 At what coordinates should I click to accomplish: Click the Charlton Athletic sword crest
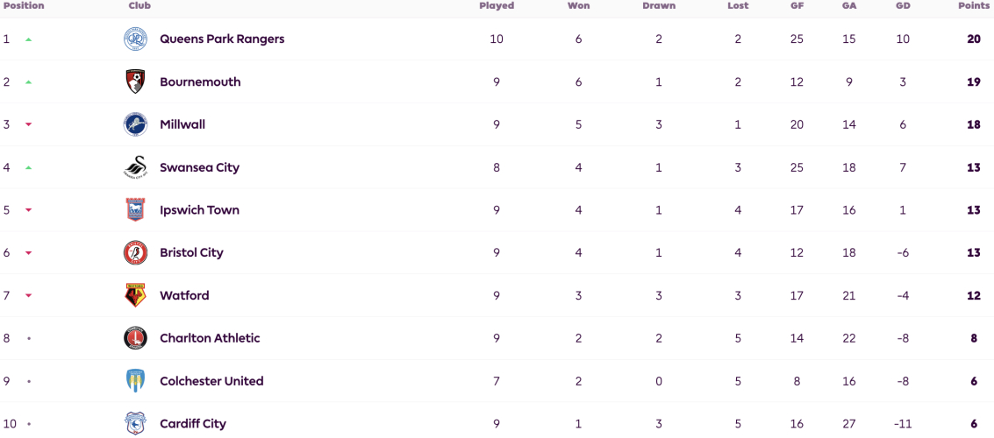[x=136, y=338]
